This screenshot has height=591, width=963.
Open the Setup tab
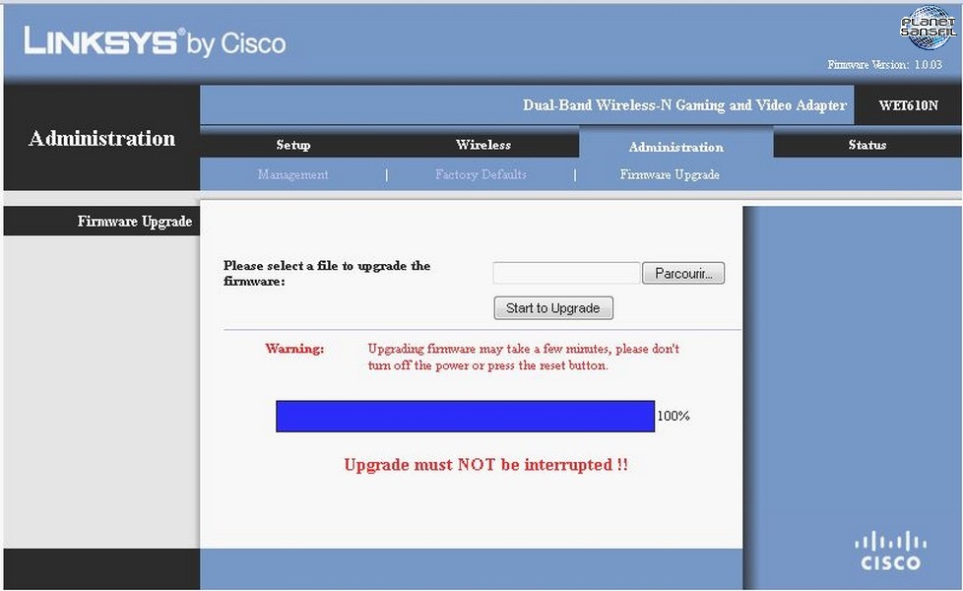tap(293, 145)
